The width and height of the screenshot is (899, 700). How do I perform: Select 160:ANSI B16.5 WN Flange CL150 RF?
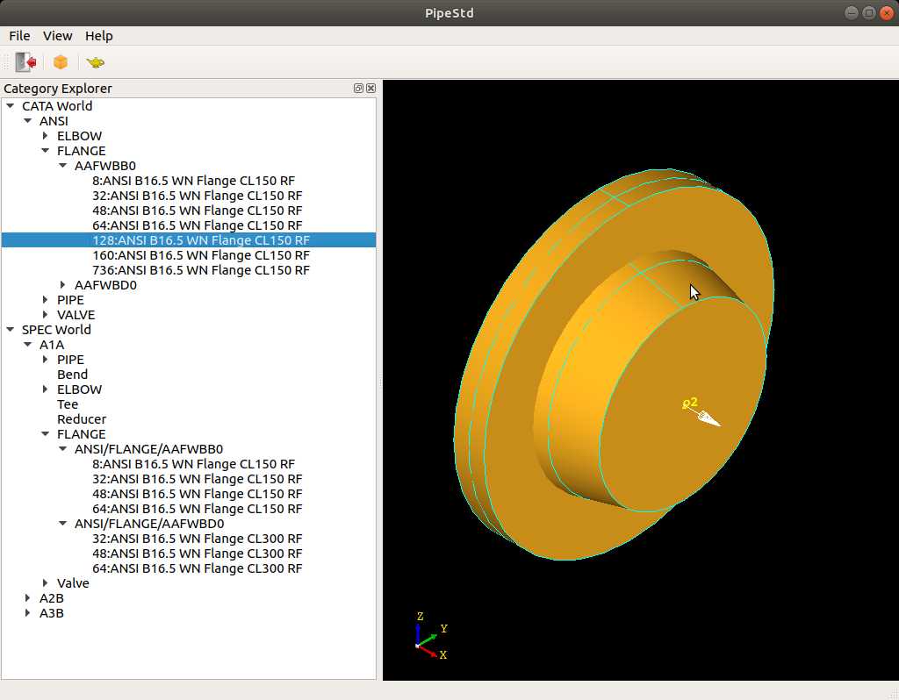pos(201,255)
